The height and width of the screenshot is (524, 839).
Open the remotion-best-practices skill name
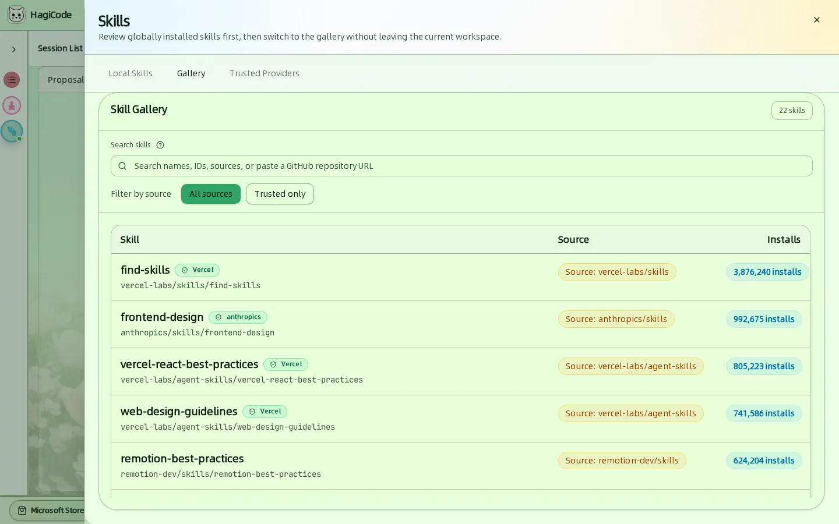182,459
